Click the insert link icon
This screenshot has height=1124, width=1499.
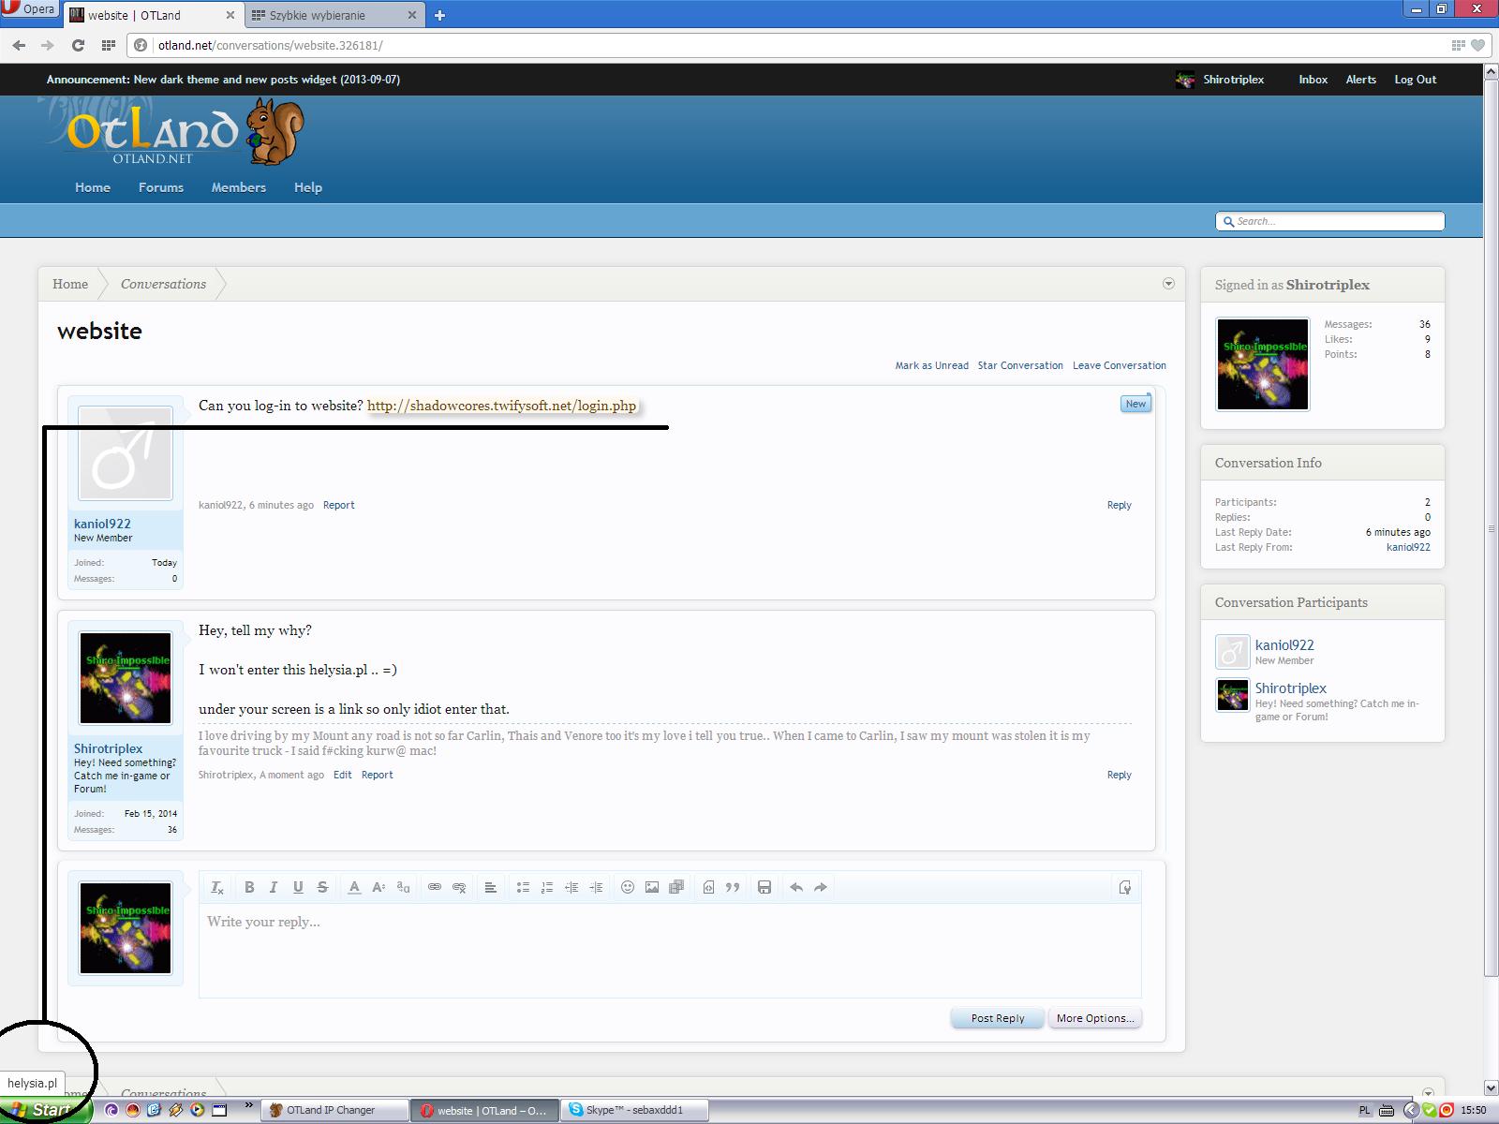pos(435,887)
